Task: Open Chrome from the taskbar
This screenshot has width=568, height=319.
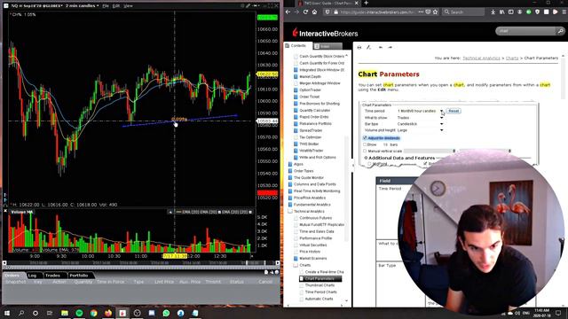Action: tap(93, 313)
